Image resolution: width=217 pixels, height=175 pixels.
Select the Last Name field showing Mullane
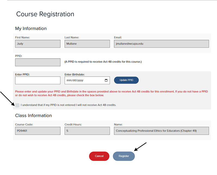point(87,44)
